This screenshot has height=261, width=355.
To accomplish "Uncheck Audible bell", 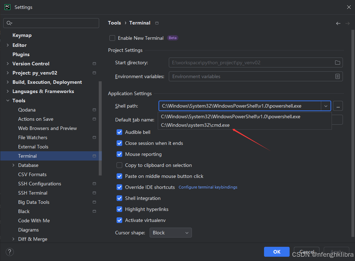I will (119, 132).
